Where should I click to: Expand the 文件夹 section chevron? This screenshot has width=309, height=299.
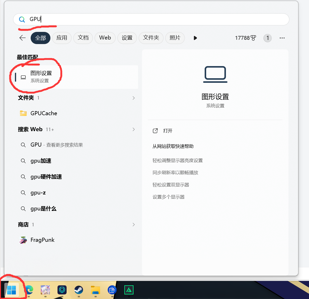click(133, 98)
